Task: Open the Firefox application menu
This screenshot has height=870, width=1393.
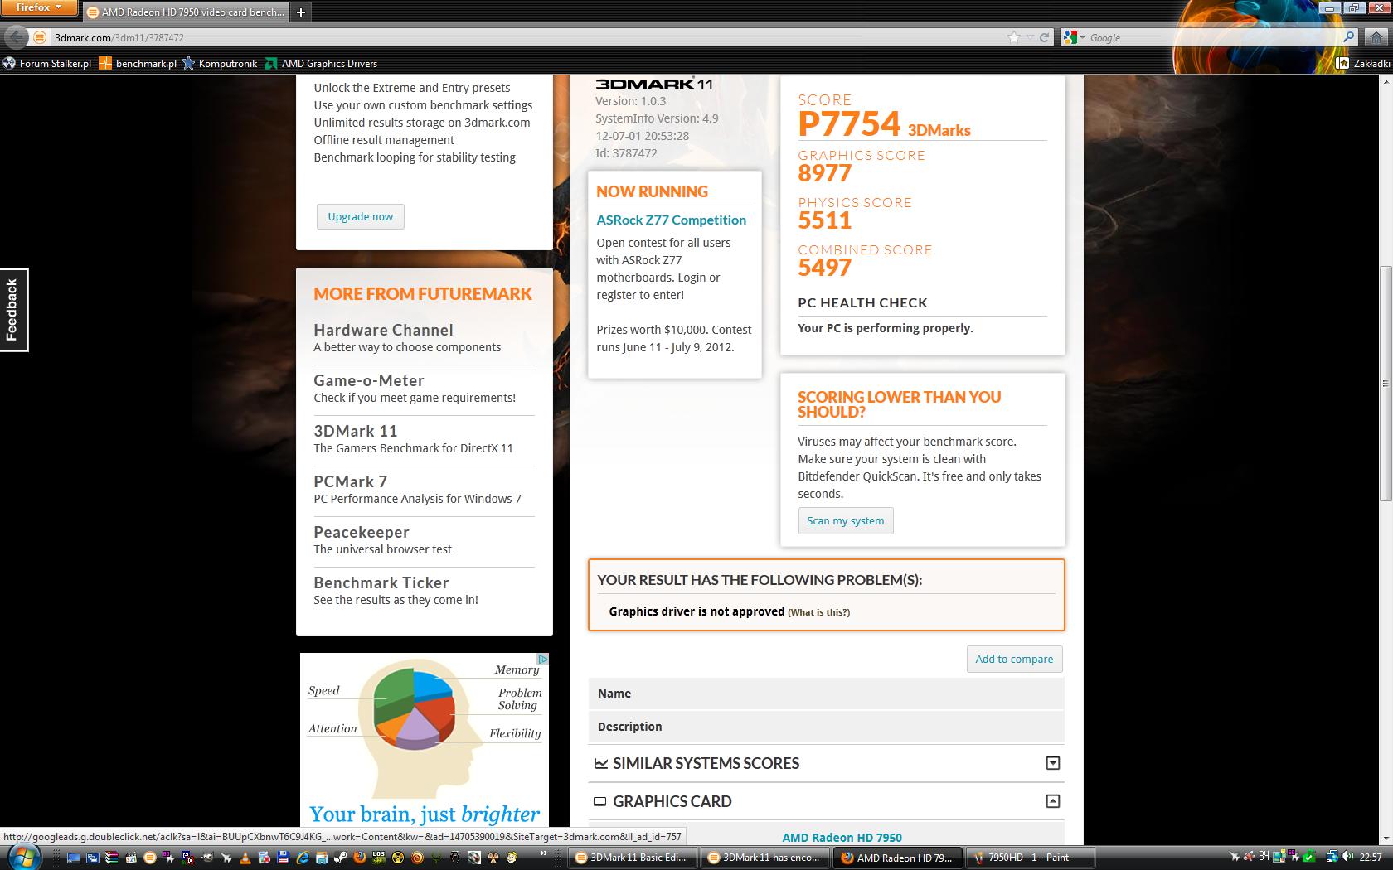Action: (x=39, y=7)
